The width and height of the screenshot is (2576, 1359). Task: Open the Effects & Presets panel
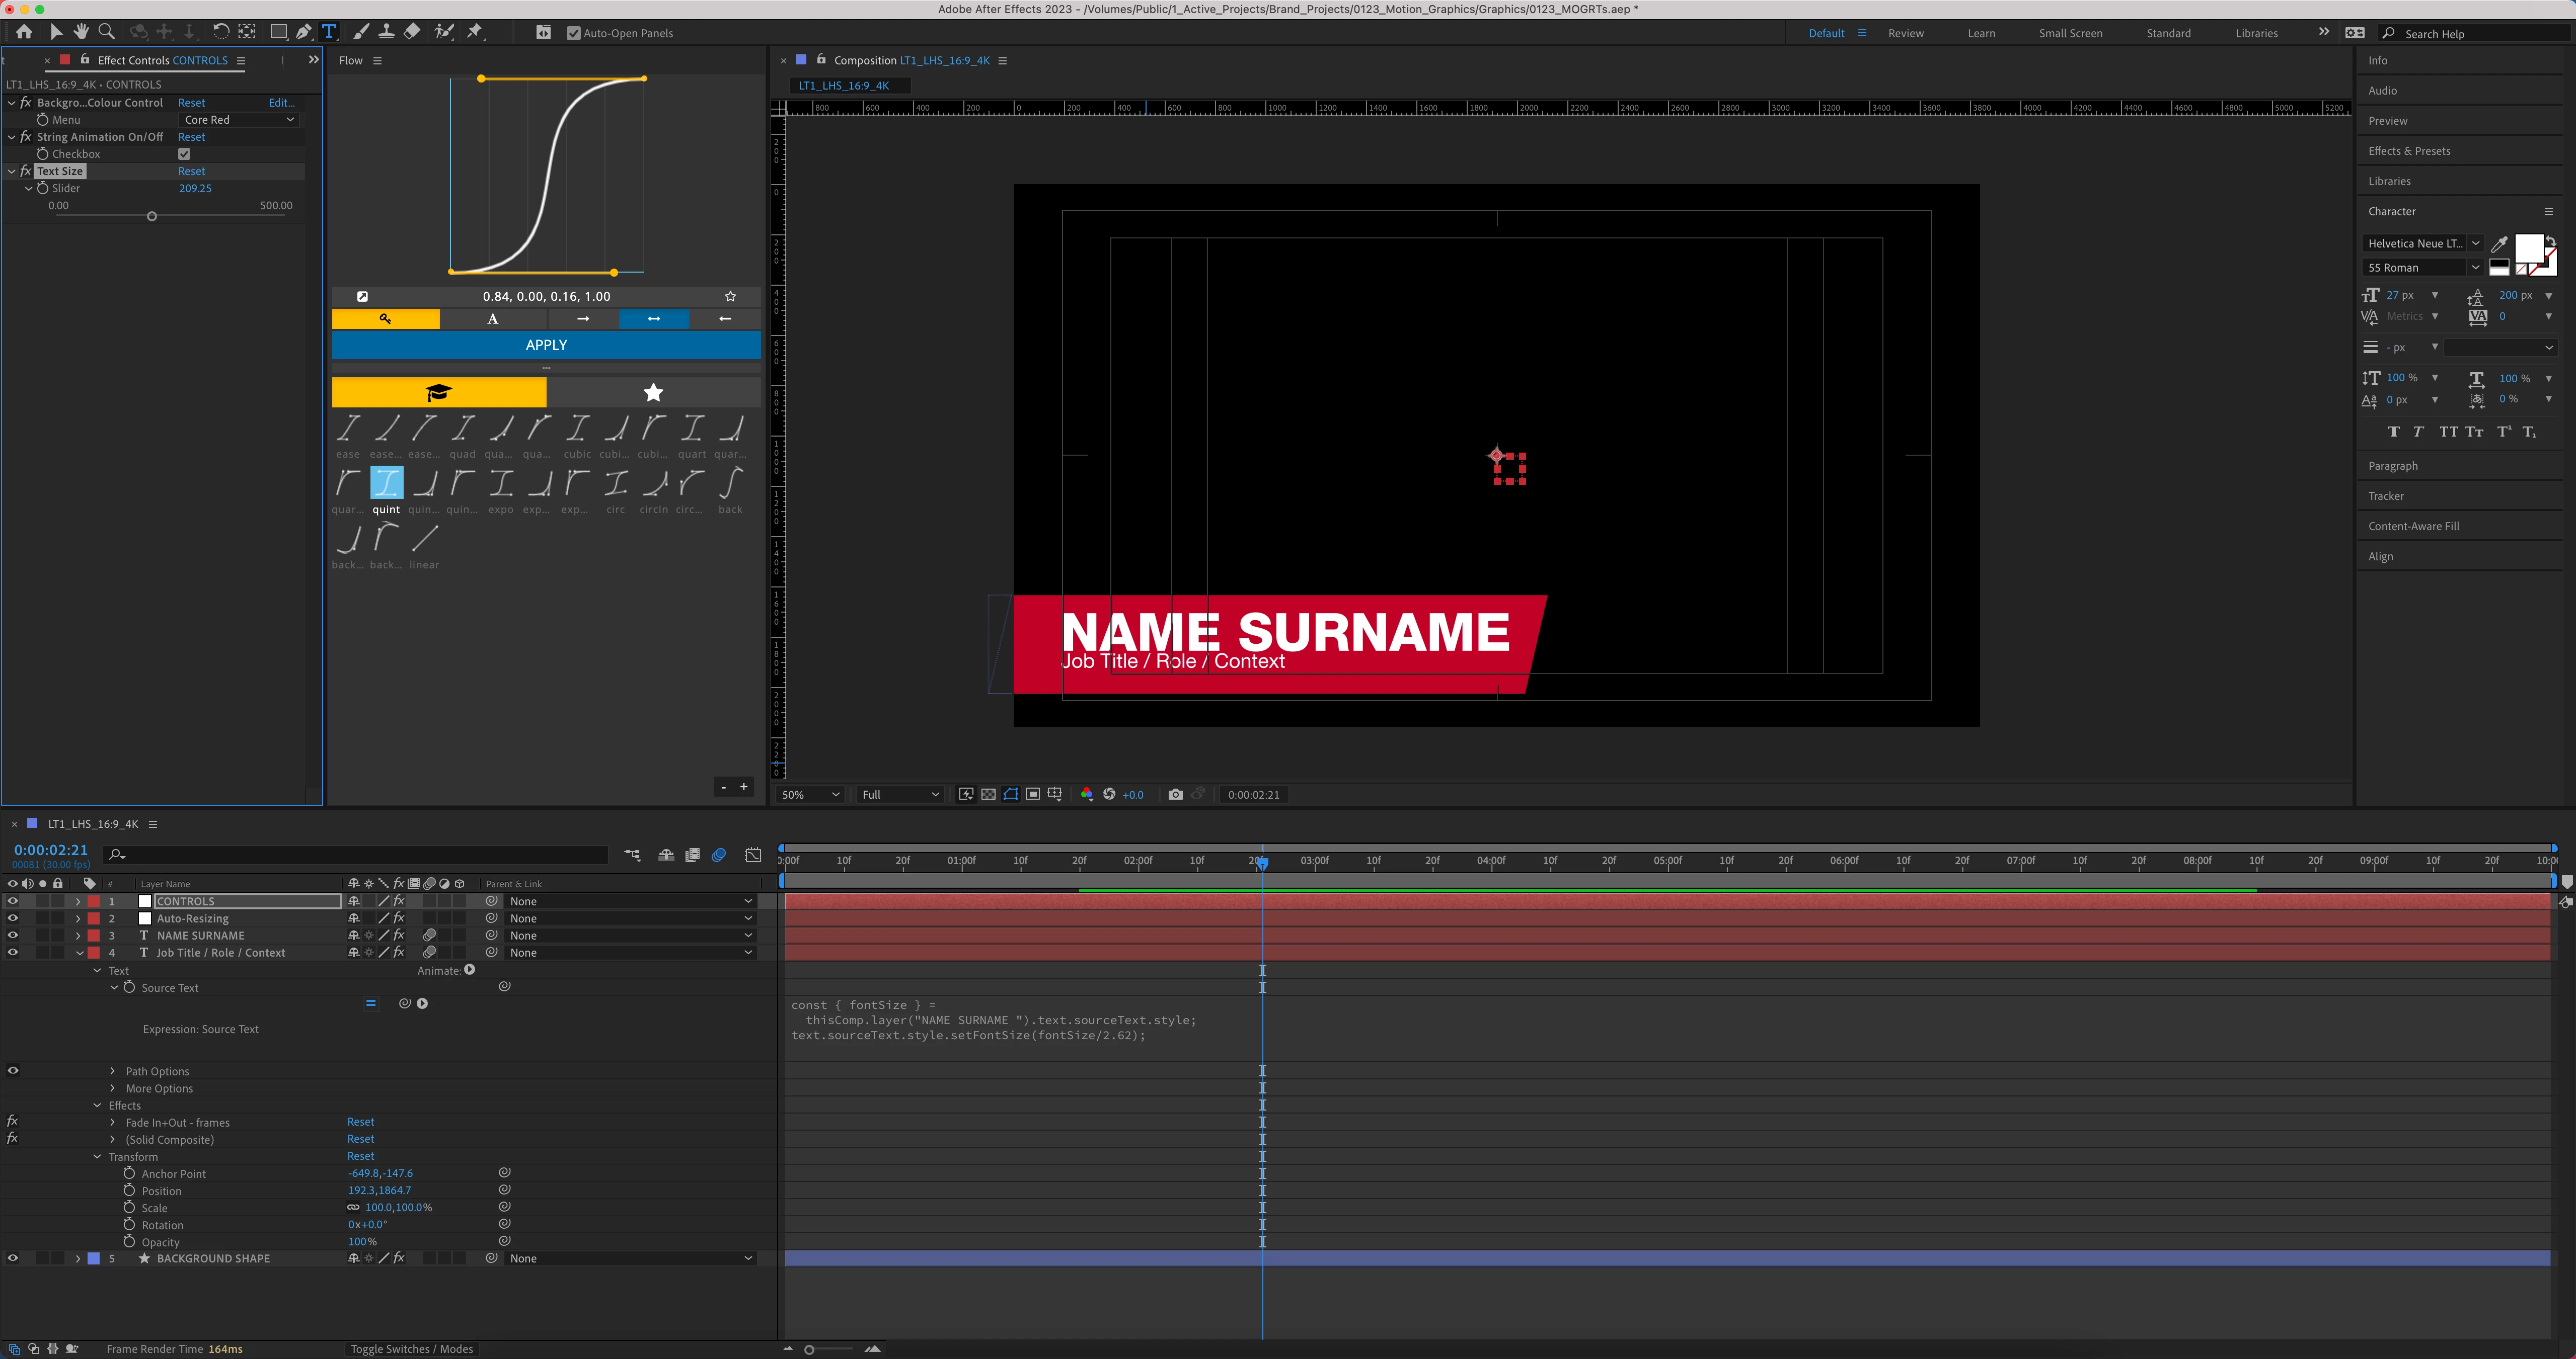pos(2409,151)
